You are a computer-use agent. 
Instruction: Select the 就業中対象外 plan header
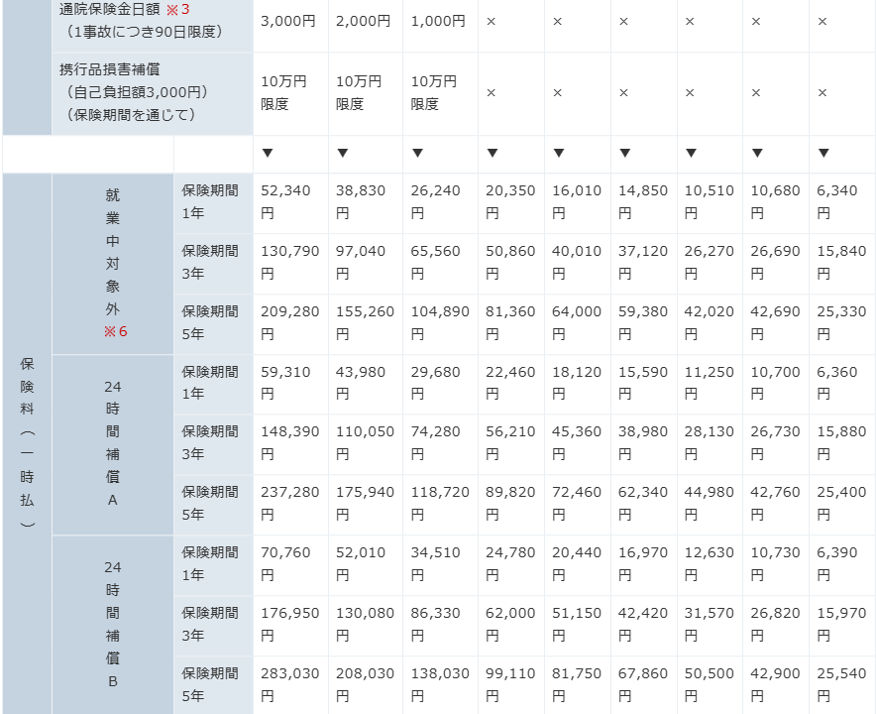(x=113, y=264)
